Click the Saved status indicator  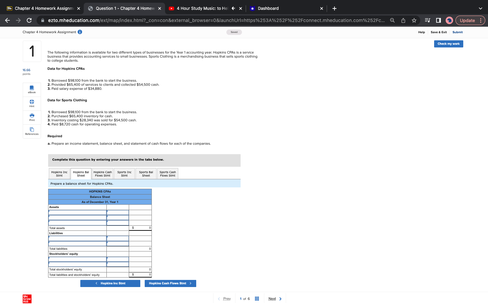234,32
